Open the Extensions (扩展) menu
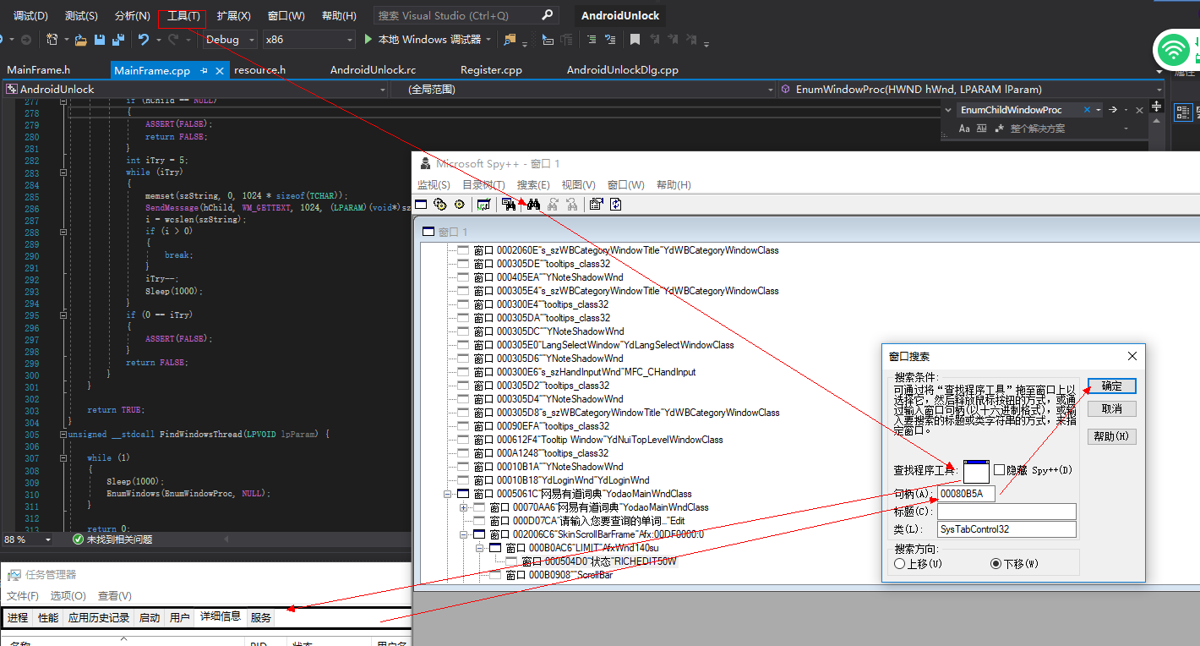The width and height of the screenshot is (1200, 646). tap(233, 16)
